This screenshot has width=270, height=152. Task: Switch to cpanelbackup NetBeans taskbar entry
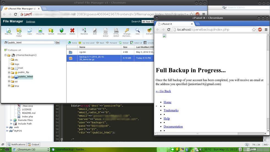point(69,150)
